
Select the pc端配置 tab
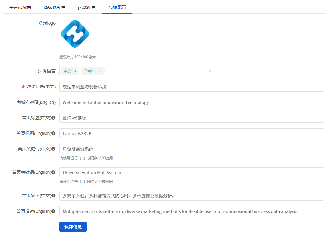(x=87, y=7)
